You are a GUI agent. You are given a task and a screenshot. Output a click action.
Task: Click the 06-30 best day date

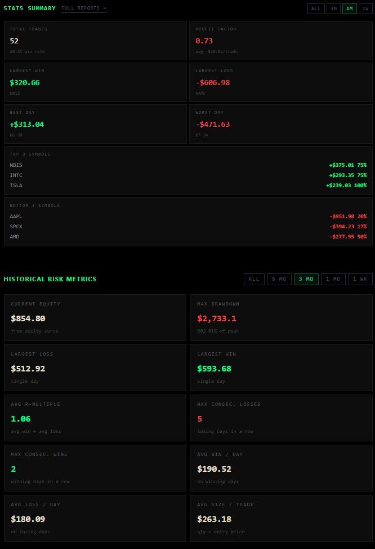[16, 135]
